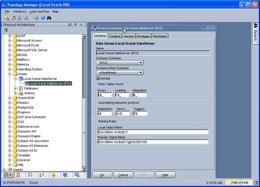Toggle the Default checkbox
The height and width of the screenshot is (187, 260).
point(98,78)
